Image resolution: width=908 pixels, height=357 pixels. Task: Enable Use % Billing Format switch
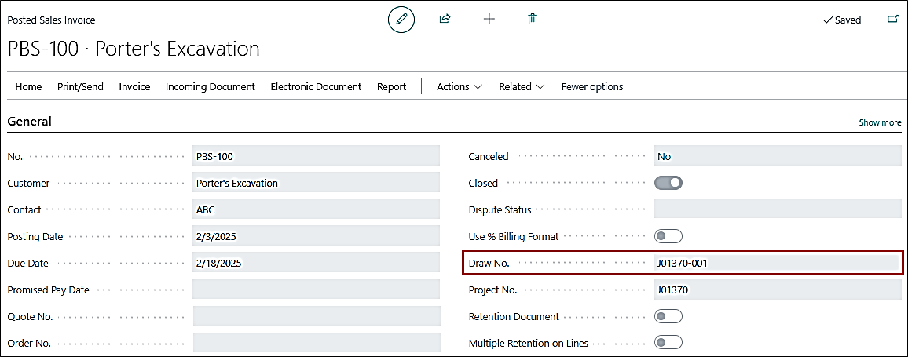(668, 236)
